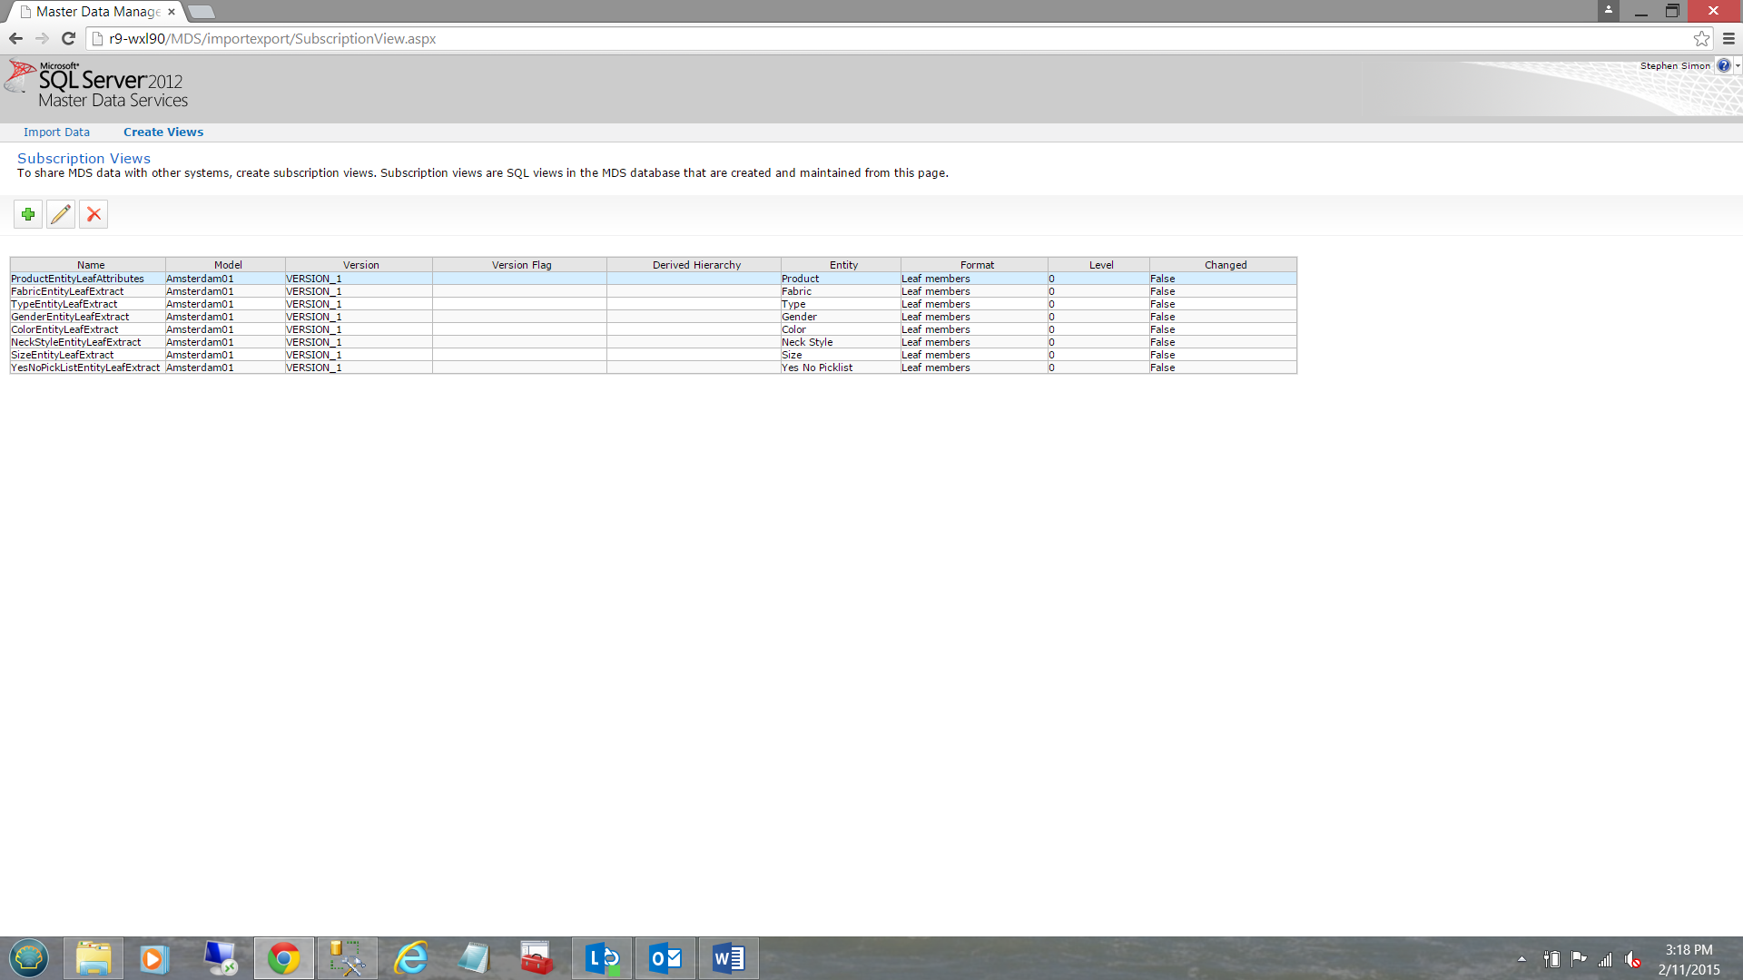Bookmark page with the star icon
1743x980 pixels.
click(x=1701, y=39)
